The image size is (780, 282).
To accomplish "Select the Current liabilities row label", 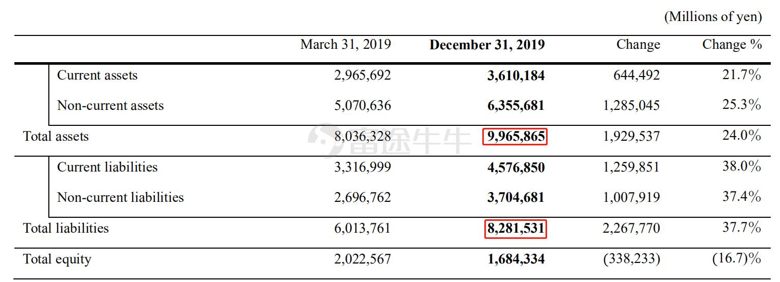I will point(107,167).
